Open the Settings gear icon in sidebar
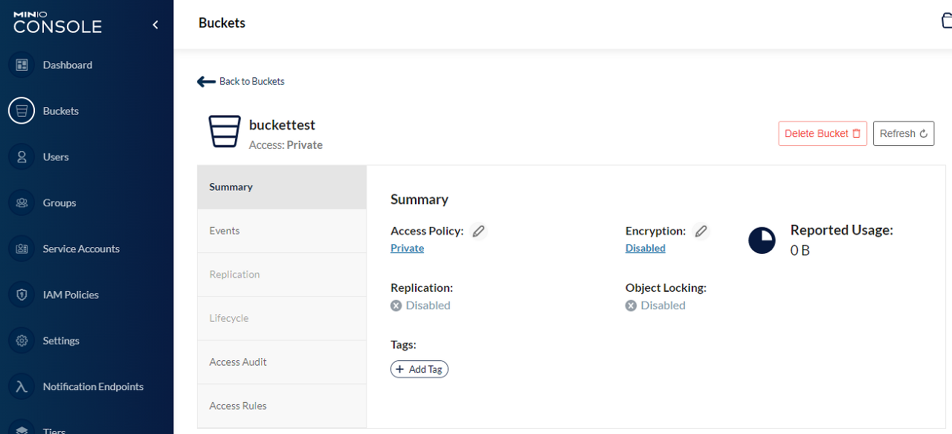This screenshot has height=434, width=952. click(x=22, y=341)
